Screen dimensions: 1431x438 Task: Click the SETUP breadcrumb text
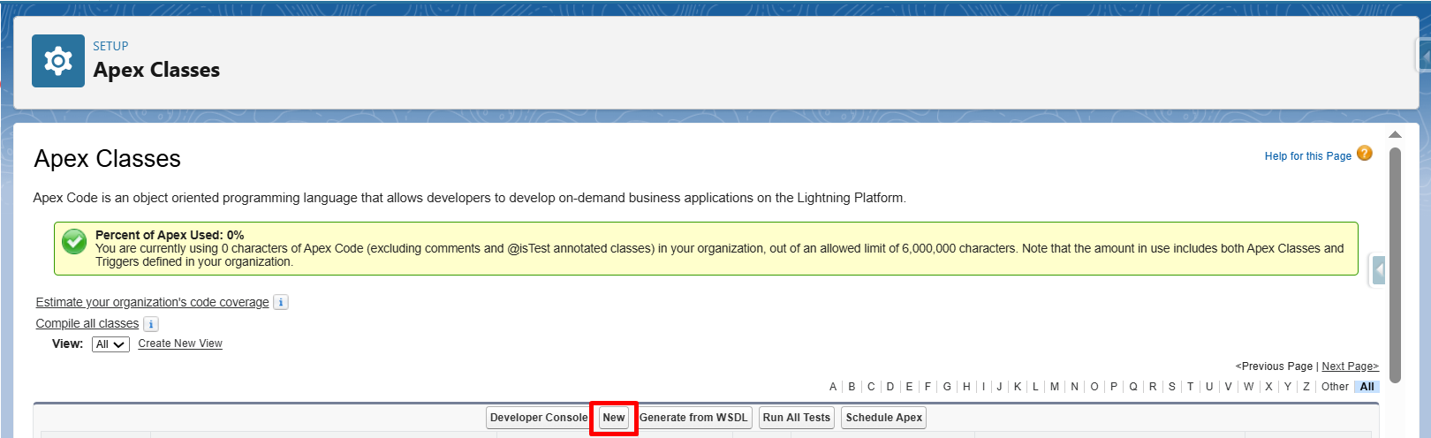tap(110, 46)
